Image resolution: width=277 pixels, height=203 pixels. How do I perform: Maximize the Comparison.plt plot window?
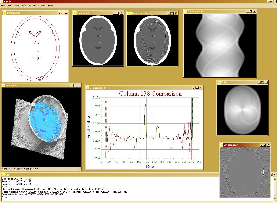(x=197, y=88)
